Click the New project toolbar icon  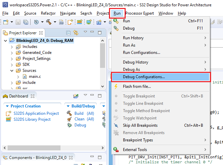click(6, 22)
